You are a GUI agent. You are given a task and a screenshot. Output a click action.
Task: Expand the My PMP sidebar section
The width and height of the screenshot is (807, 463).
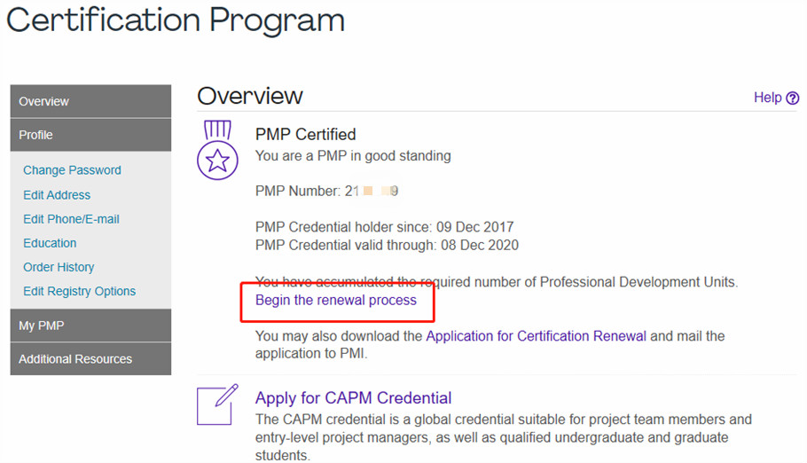(90, 326)
